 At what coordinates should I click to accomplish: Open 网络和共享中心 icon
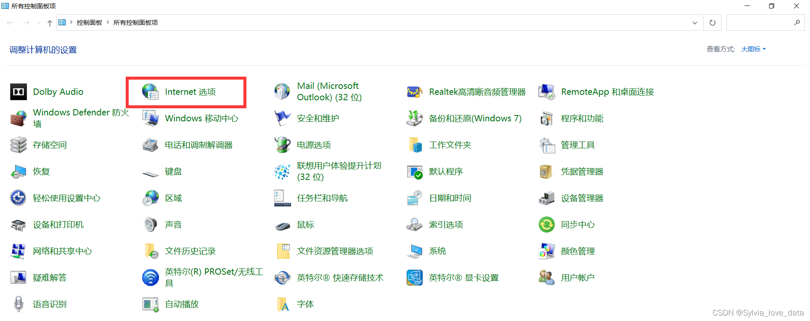[x=19, y=251]
